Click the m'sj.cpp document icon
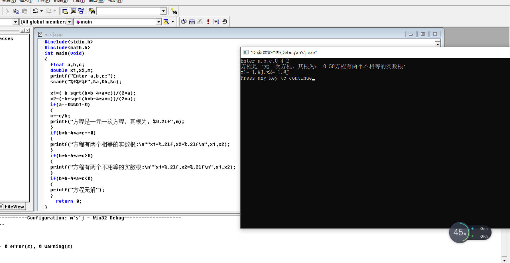This screenshot has height=263, width=510. (40, 34)
